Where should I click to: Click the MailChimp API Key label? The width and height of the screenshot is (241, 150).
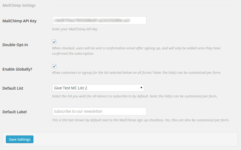point(19,21)
